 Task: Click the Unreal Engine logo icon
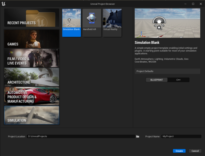pyautogui.click(x=4, y=4)
